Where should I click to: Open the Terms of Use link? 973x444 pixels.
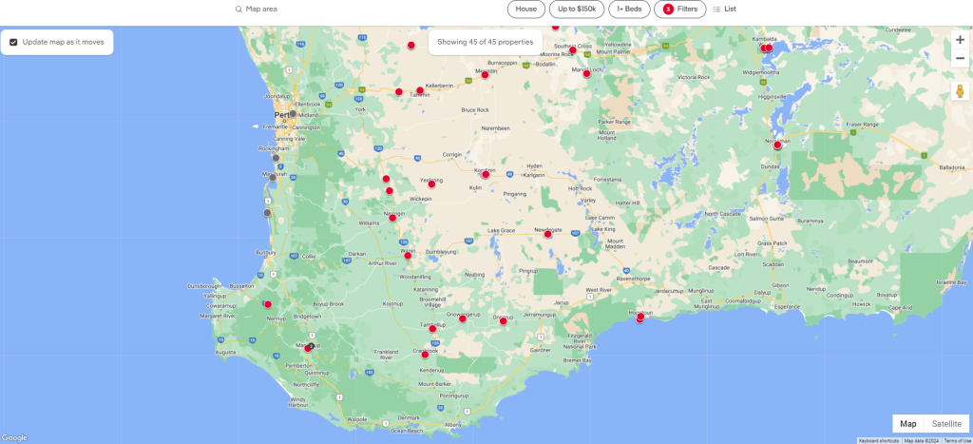tap(957, 440)
